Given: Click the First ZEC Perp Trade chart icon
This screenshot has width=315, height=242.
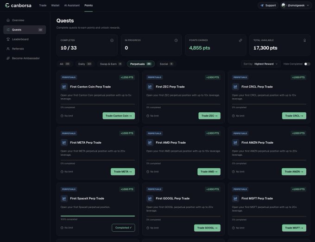Looking at the screenshot, I should click(x=150, y=87).
